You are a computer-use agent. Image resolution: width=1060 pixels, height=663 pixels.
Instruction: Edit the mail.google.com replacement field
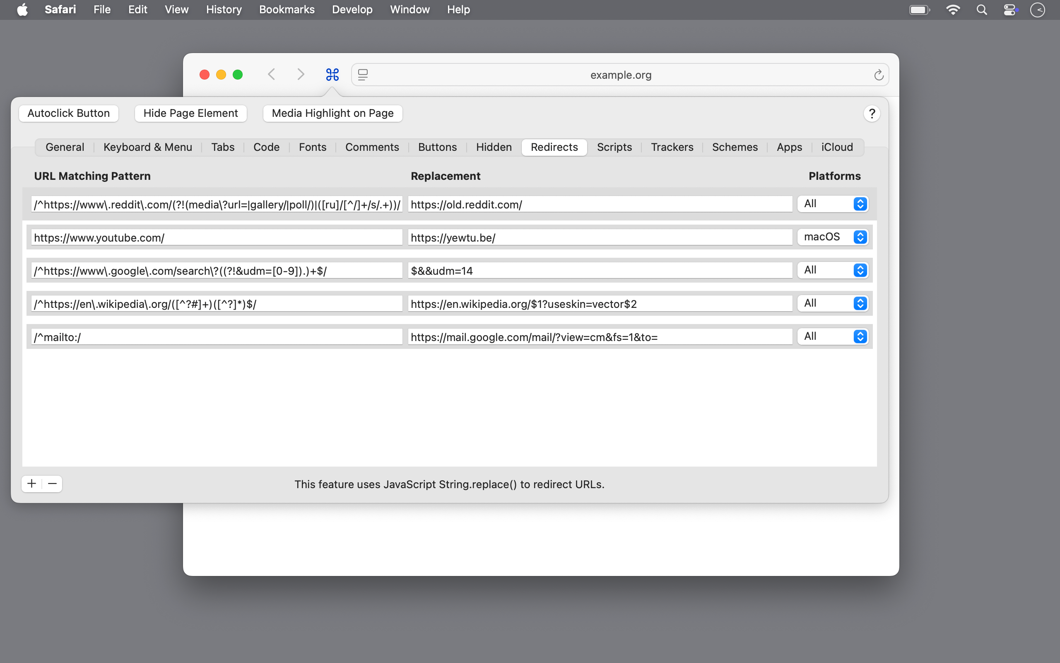tap(600, 337)
